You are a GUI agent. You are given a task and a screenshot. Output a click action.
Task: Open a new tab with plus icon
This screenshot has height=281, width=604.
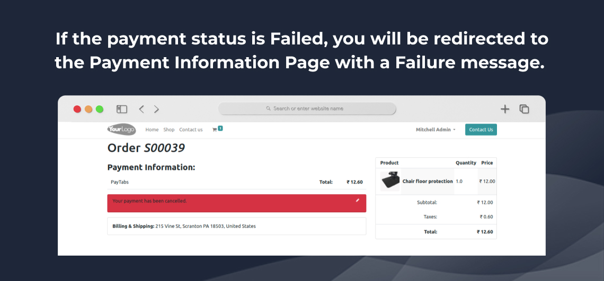(x=505, y=109)
